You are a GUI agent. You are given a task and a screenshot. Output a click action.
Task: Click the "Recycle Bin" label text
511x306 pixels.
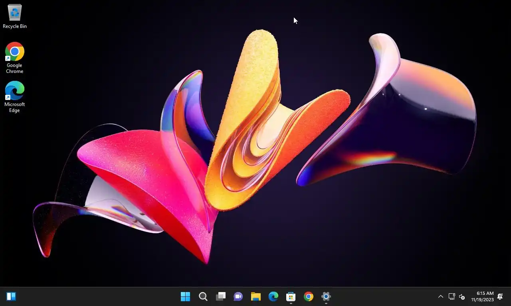point(15,26)
